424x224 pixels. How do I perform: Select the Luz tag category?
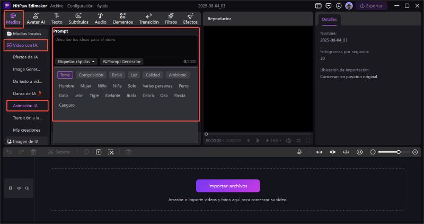point(134,75)
